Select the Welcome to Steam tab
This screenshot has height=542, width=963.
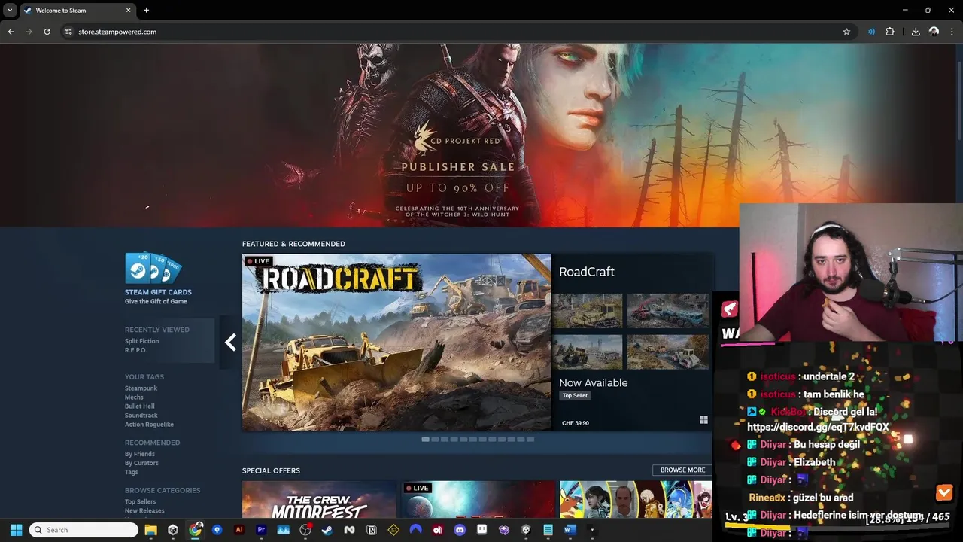pos(77,11)
